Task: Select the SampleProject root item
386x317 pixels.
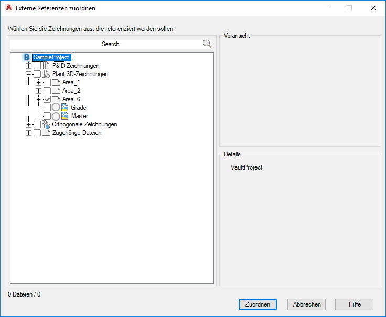Action: 52,57
